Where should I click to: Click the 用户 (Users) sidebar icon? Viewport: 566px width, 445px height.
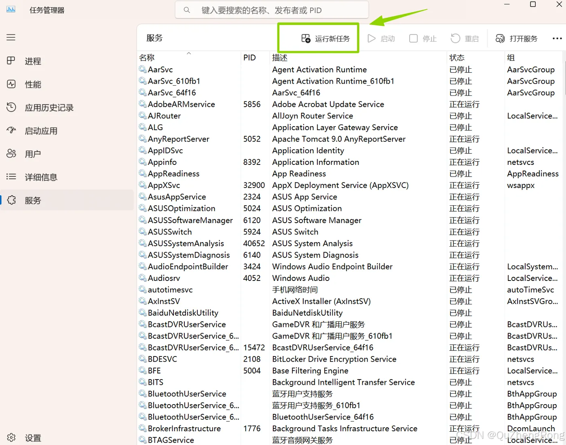point(11,154)
